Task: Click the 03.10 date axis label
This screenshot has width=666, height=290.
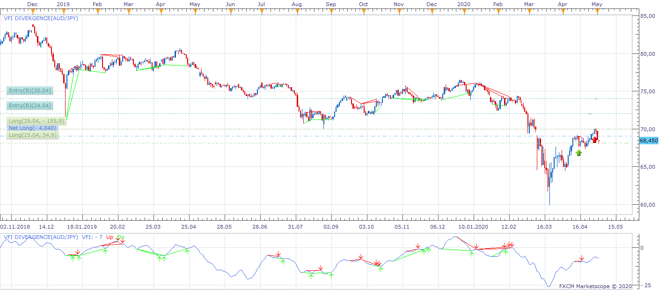Action: (366, 227)
